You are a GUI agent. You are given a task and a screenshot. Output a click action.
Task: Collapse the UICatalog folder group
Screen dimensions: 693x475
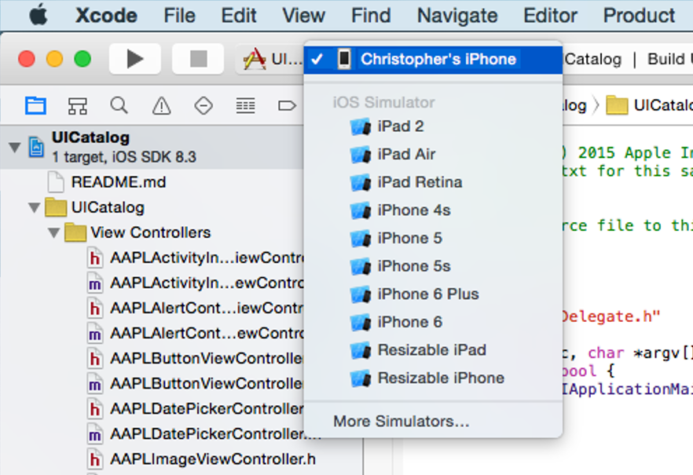(x=34, y=207)
